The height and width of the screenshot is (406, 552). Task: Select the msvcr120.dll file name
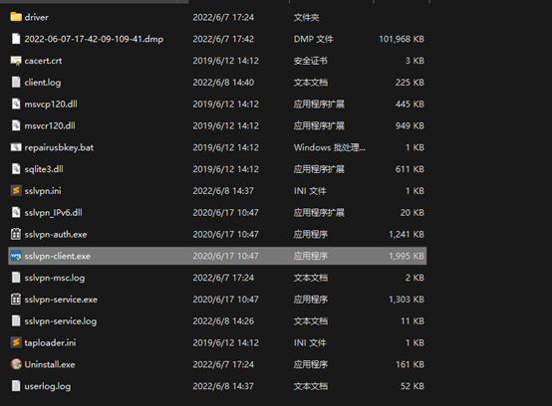tap(50, 125)
